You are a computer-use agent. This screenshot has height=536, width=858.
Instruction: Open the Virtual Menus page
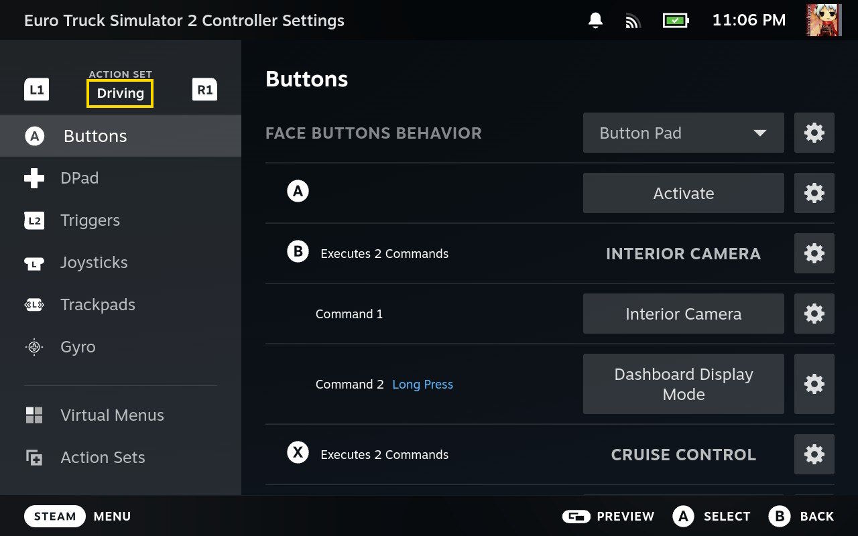tap(112, 415)
